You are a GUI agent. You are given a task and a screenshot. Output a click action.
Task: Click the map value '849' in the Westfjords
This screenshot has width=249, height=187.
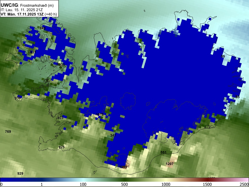point(42,28)
